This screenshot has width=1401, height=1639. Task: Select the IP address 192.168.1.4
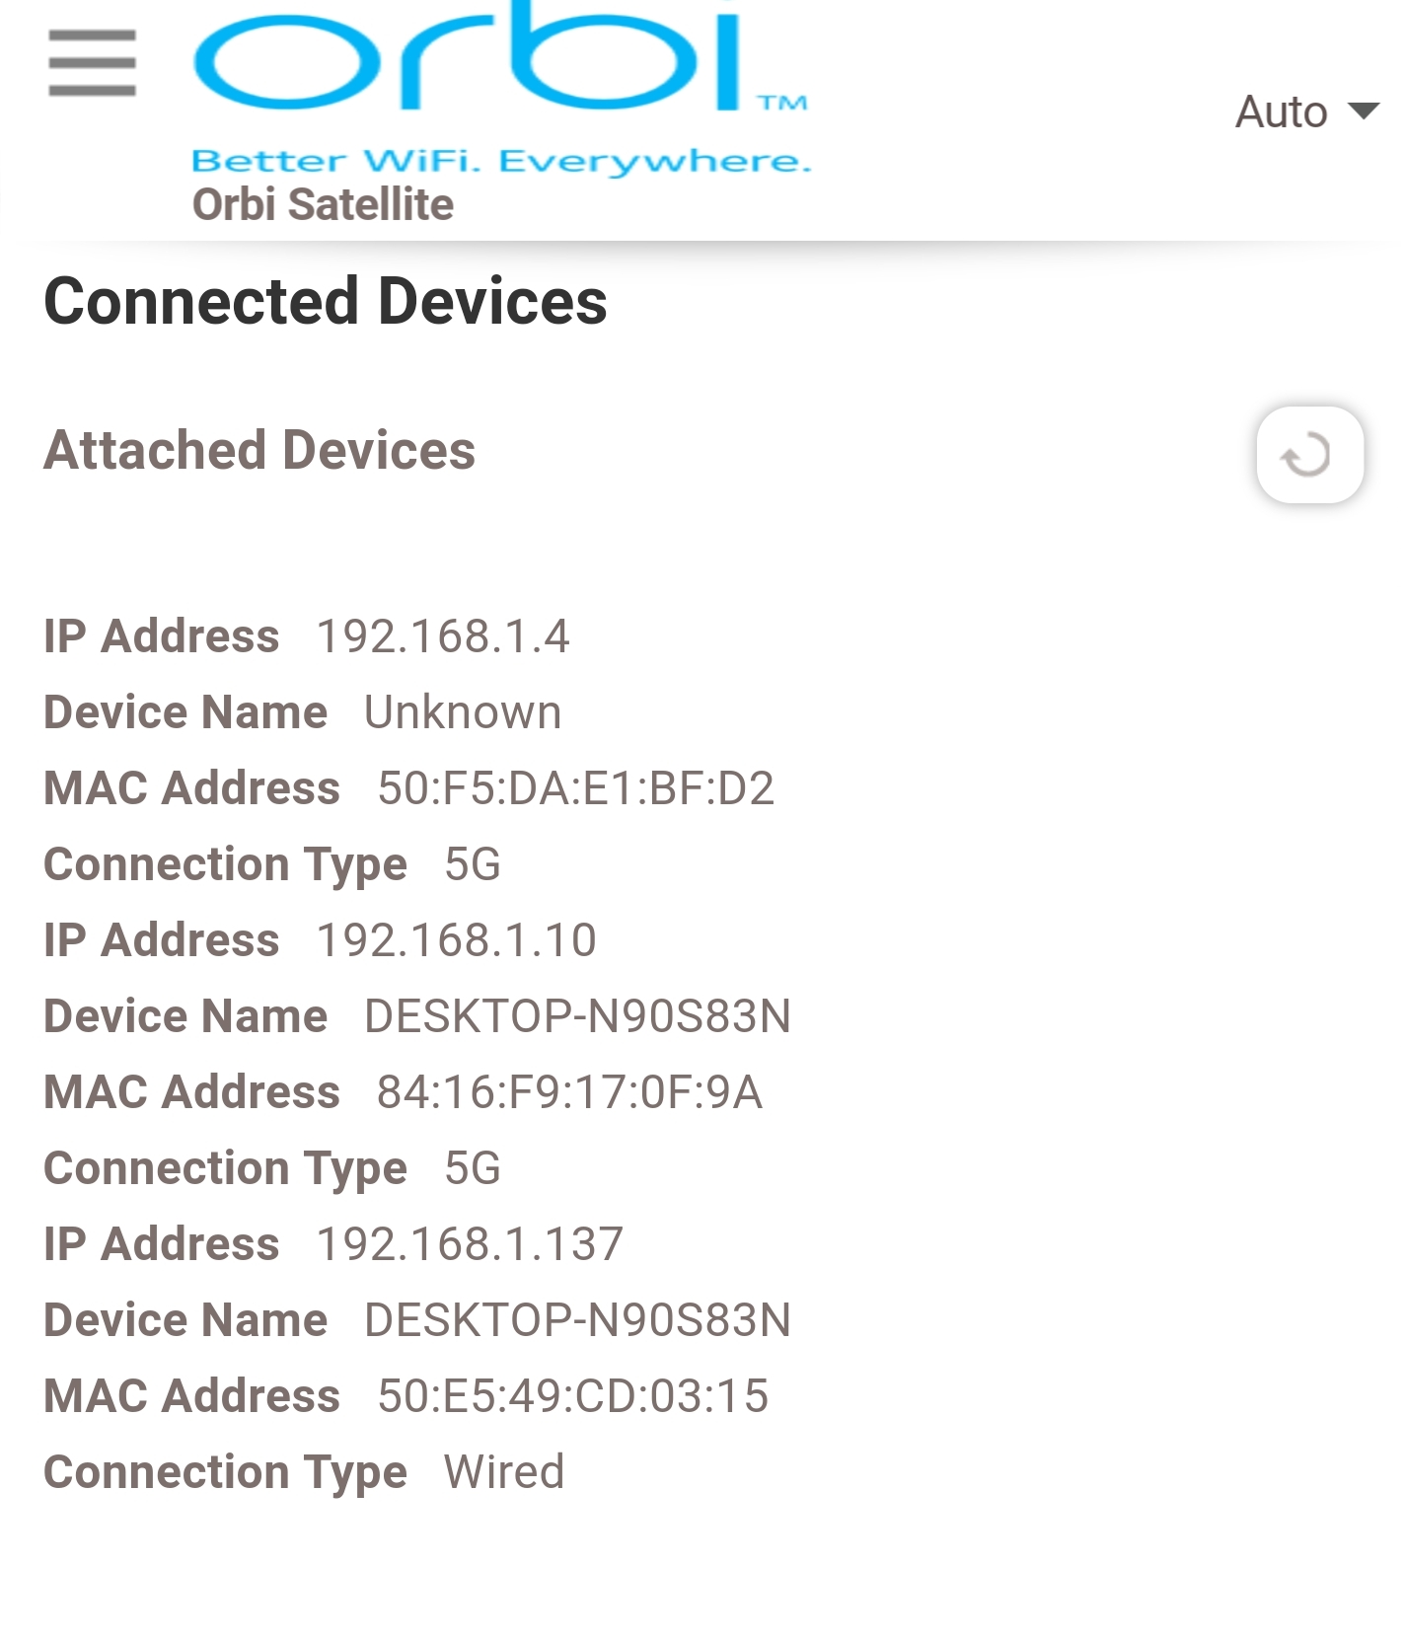tap(442, 636)
